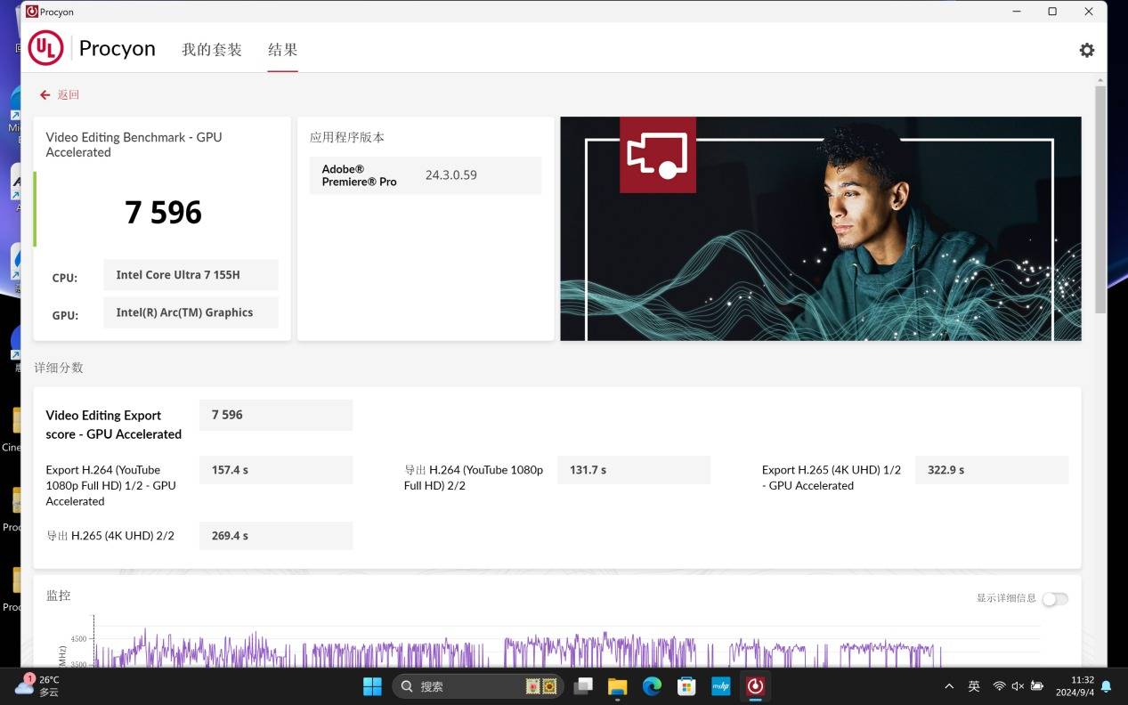This screenshot has height=705, width=1128.
Task: Click the vertical scrollbar of results page
Action: (x=1100, y=199)
